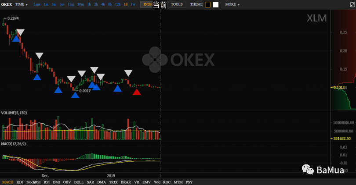Click the 0.2874 high price label
The height and width of the screenshot is (185, 356).
[13, 18]
